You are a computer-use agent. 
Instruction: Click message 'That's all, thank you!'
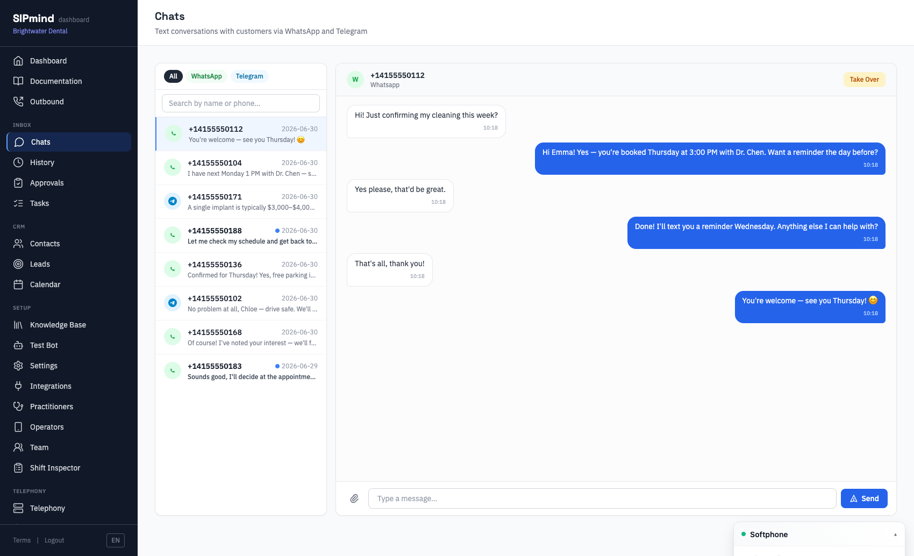point(390,270)
